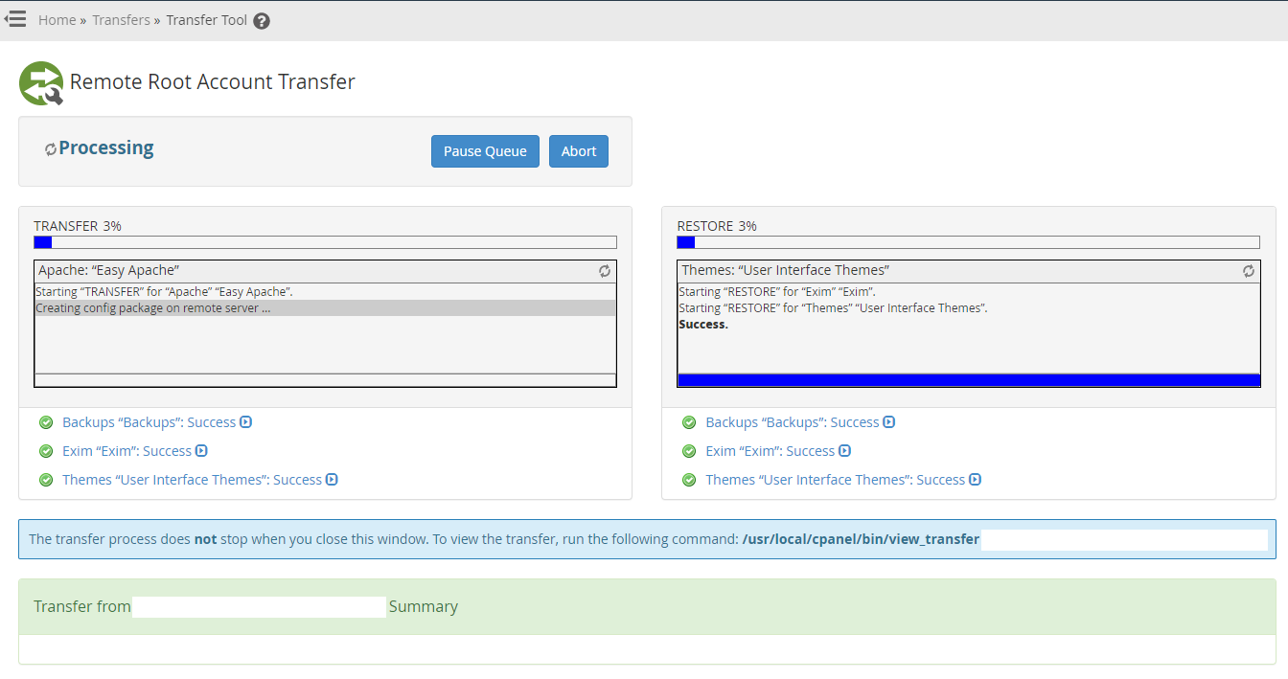Click the TRANSFER 3% overall progress bar

click(x=325, y=242)
